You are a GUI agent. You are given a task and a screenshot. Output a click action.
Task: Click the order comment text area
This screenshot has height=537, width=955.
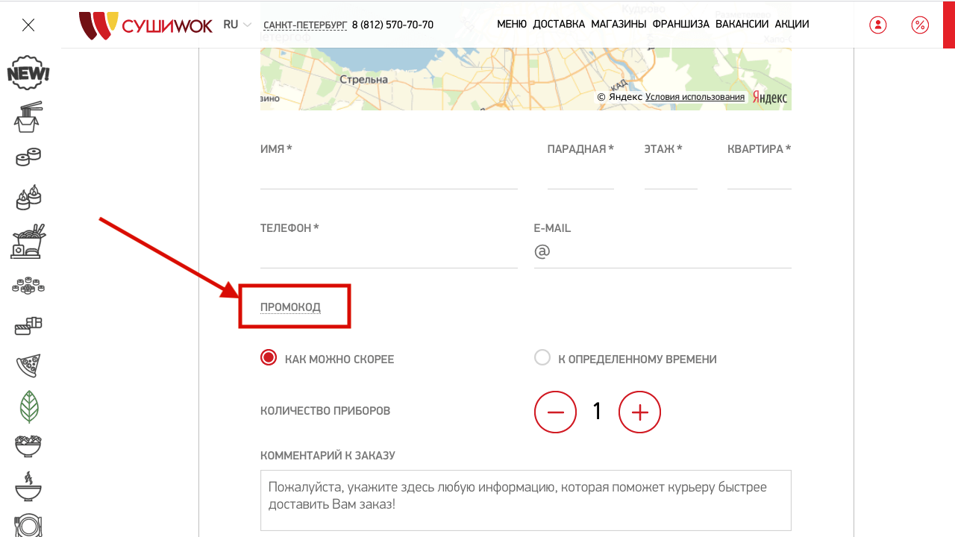tap(525, 500)
